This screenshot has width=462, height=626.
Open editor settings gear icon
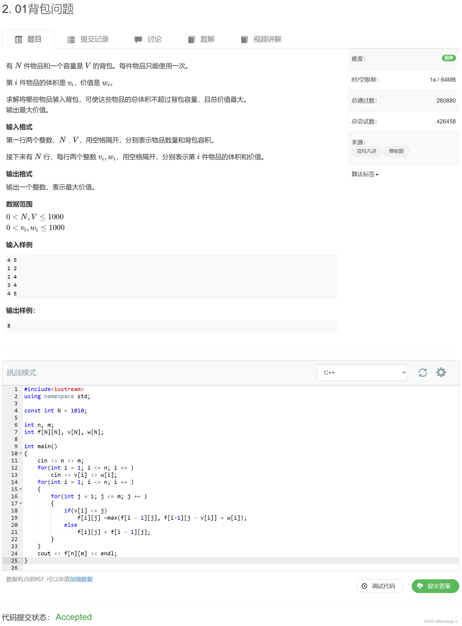pos(441,372)
